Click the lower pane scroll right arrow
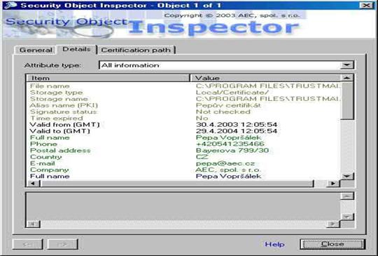Screen dimensions: 378x256 (333, 224)
